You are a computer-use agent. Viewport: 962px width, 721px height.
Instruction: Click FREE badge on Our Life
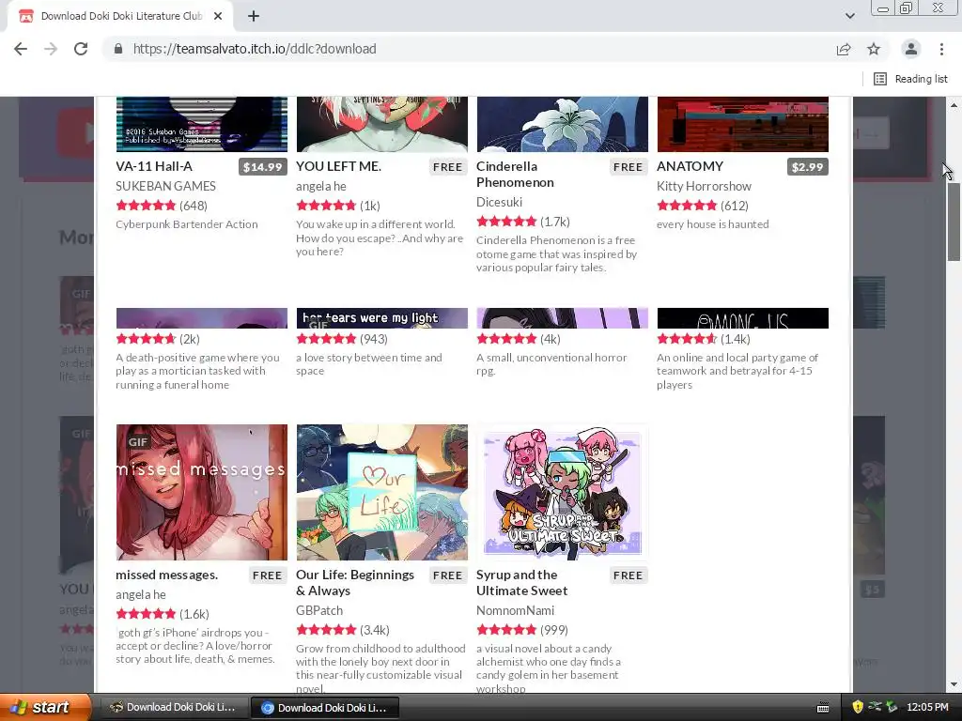click(447, 575)
